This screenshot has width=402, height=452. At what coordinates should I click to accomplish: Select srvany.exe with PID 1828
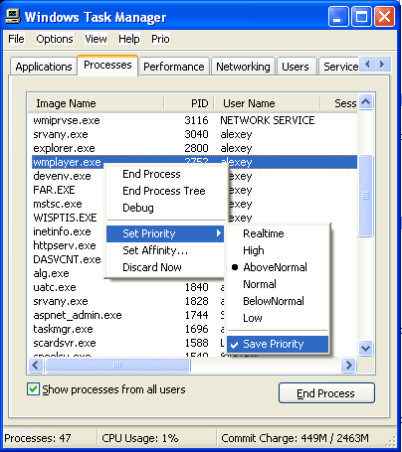[128, 301]
